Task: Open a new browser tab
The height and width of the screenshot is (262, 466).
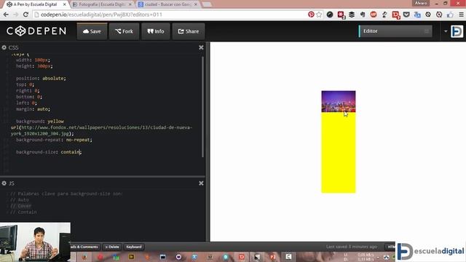Action: pyautogui.click(x=207, y=4)
